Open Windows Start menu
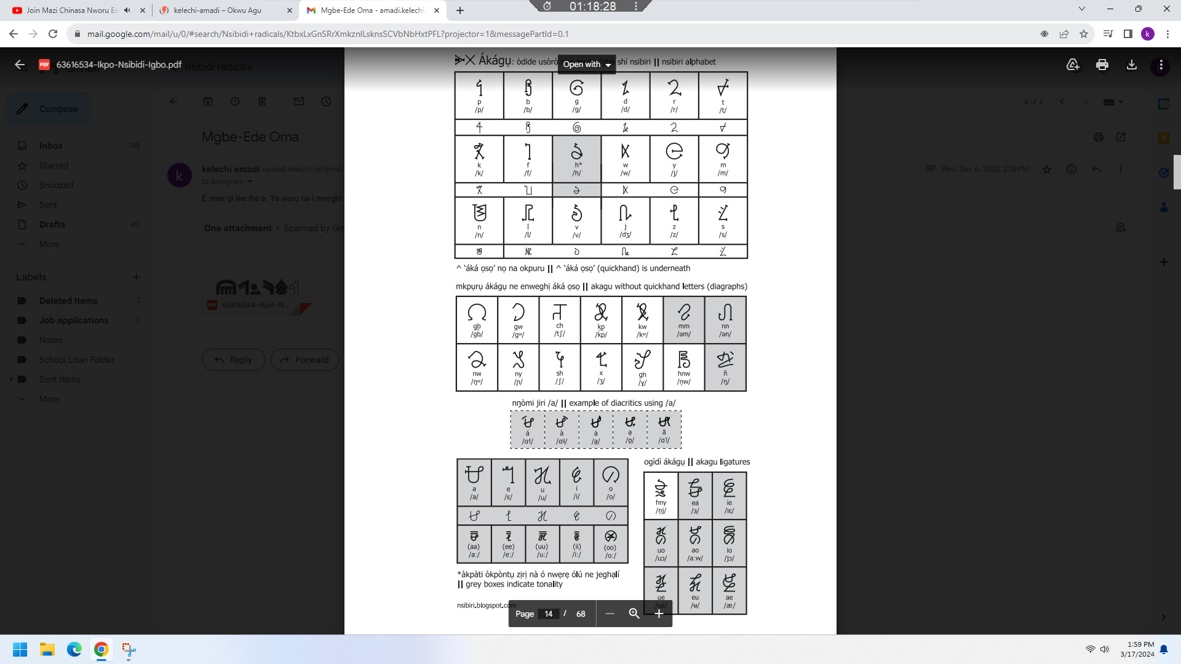Image resolution: width=1181 pixels, height=664 pixels. (20, 649)
